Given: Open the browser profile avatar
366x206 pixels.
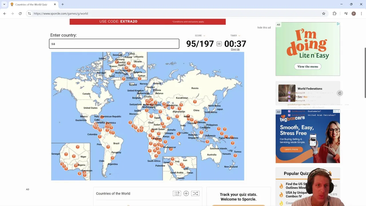Looking at the screenshot, I should 354,13.
